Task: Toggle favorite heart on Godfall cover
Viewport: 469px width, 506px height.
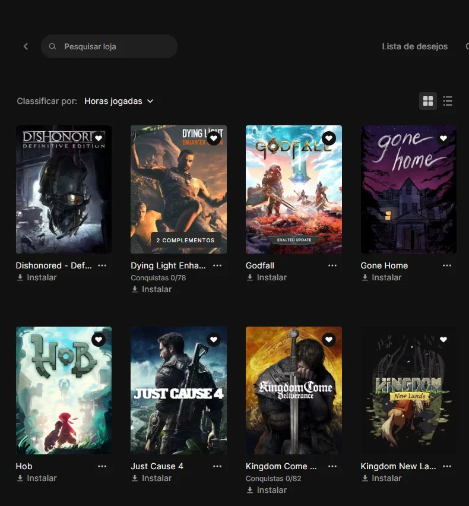Action: click(329, 138)
